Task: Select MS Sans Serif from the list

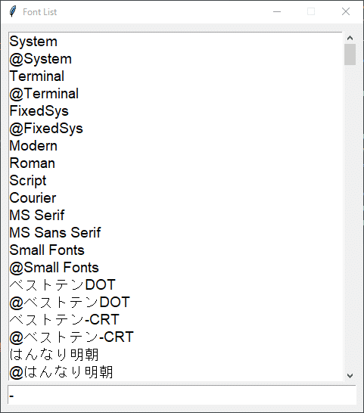Action: click(176, 232)
